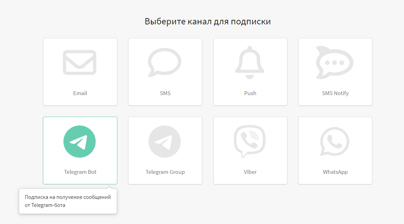This screenshot has height=224, width=404.
Task: Click the Push card label
Action: pyautogui.click(x=250, y=93)
